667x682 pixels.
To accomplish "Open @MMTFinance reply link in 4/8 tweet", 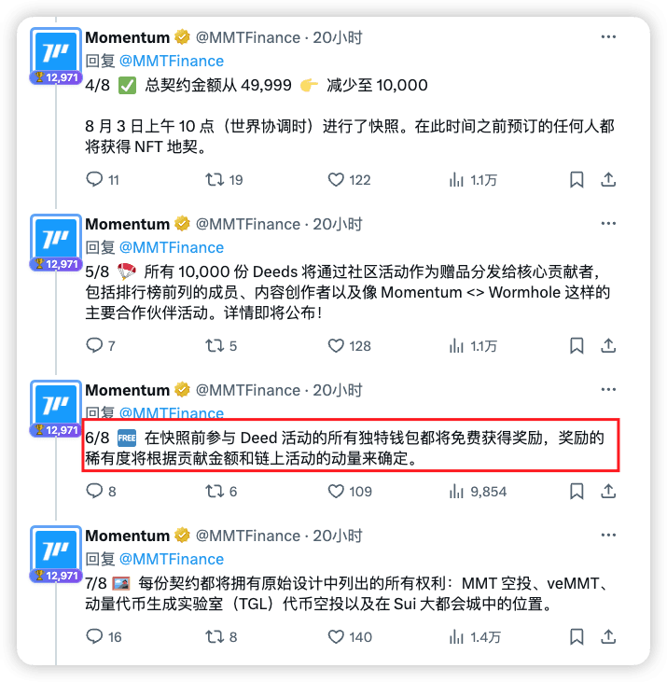I will point(172,61).
